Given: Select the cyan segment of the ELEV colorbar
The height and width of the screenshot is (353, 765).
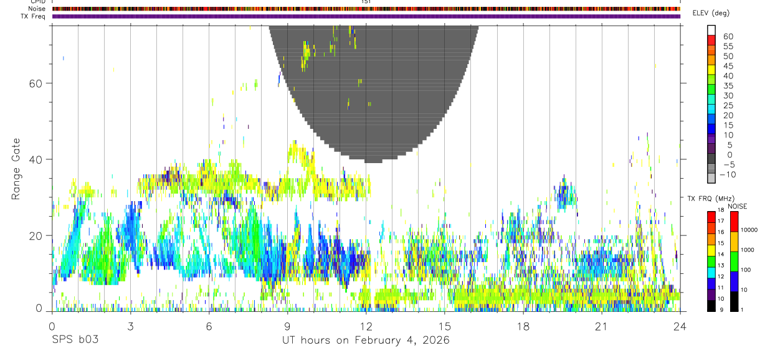Looking at the screenshot, I should pos(711,109).
